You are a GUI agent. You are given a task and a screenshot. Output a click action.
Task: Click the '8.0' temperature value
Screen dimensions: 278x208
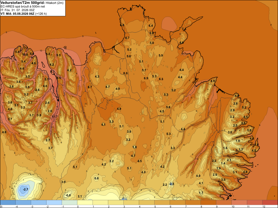click(x=125, y=73)
